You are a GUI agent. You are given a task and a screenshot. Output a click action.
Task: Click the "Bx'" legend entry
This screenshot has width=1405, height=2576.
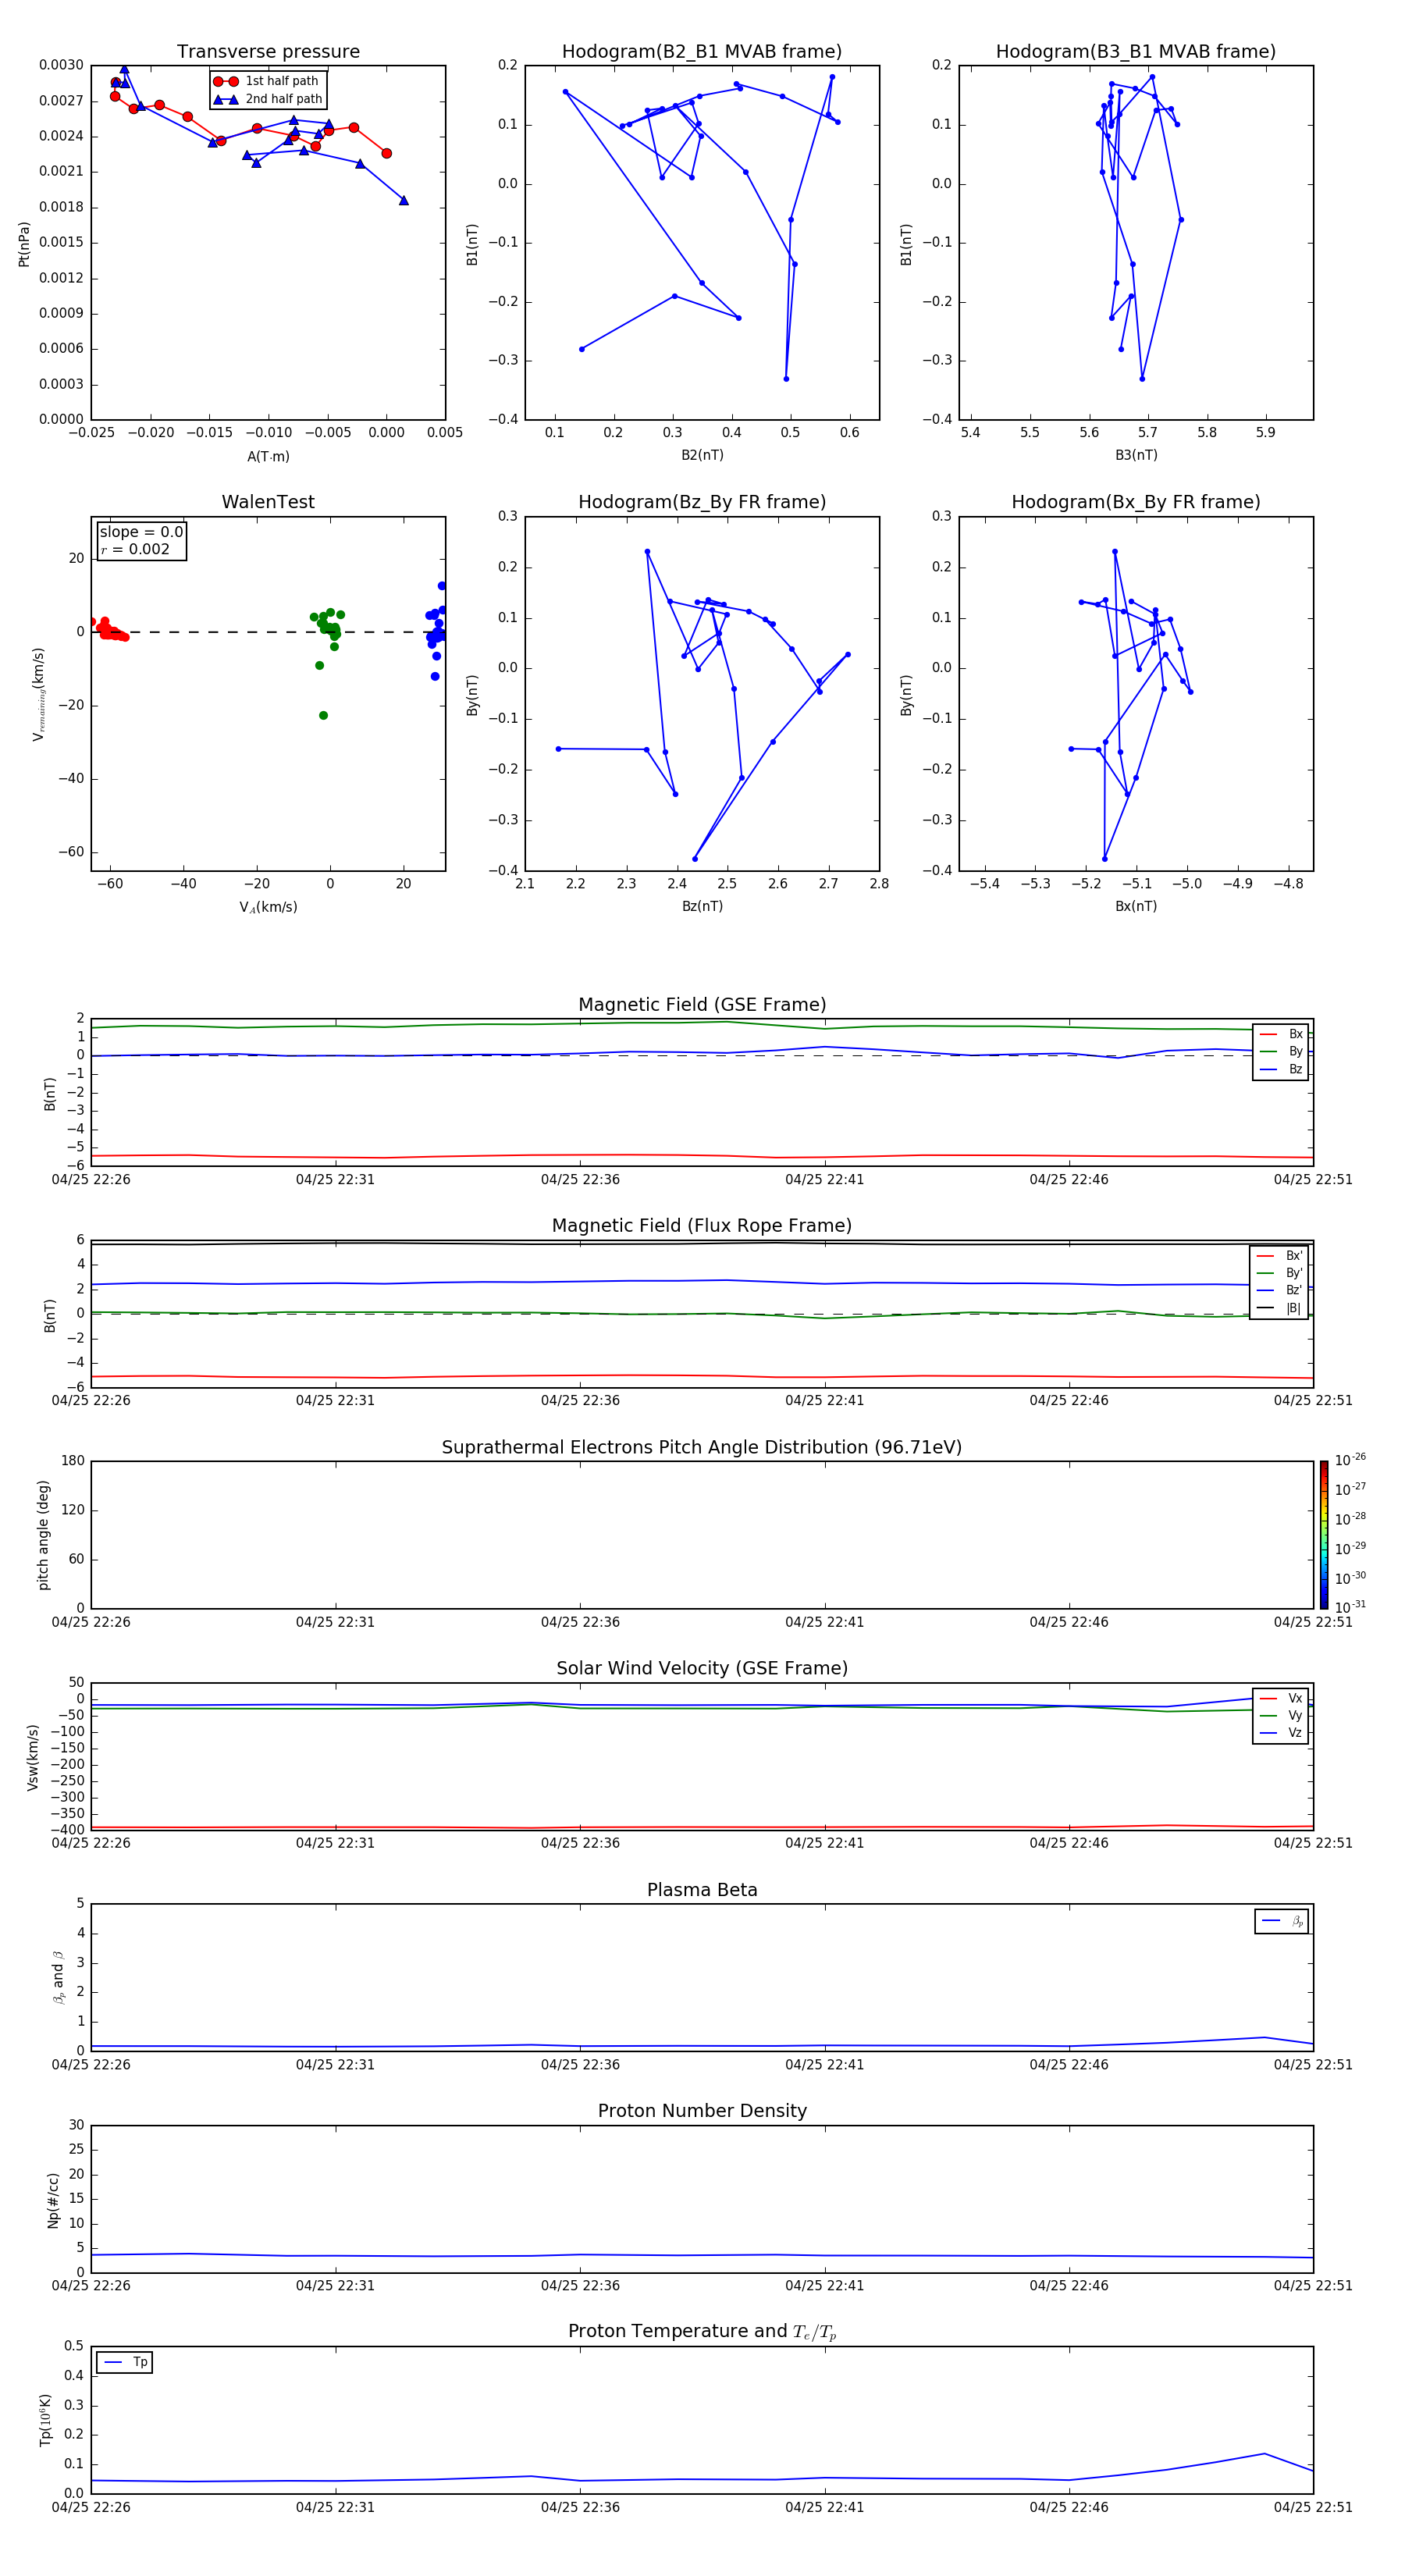[1280, 1256]
